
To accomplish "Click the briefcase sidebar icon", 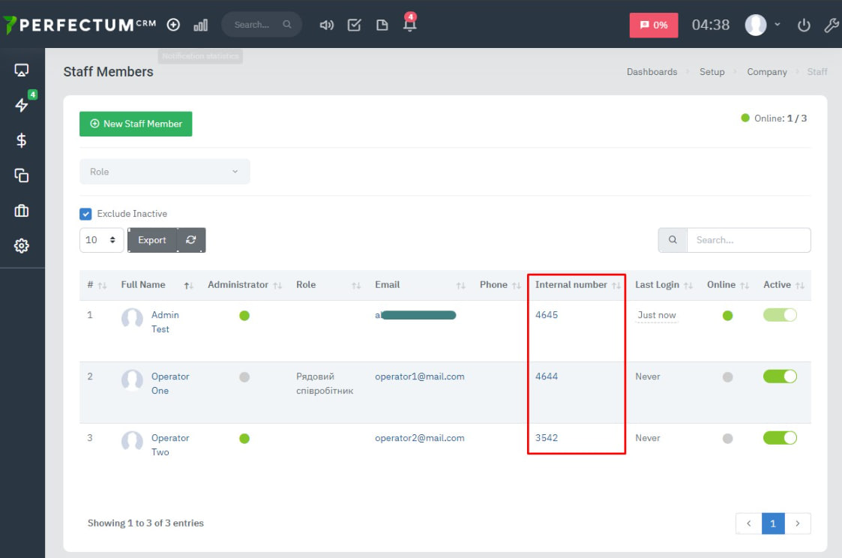I will pyautogui.click(x=22, y=211).
